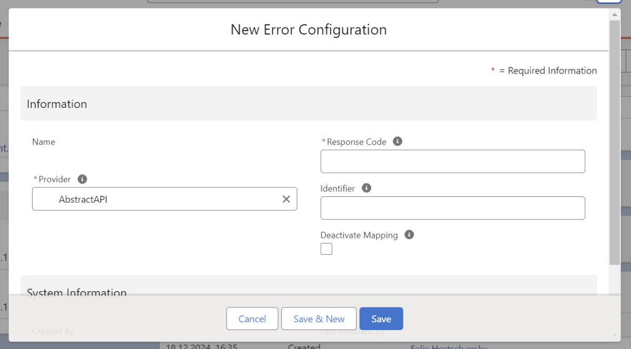Click the modal vertical scrollbar thumb
Screen dimensions: 631x349
coord(614,142)
